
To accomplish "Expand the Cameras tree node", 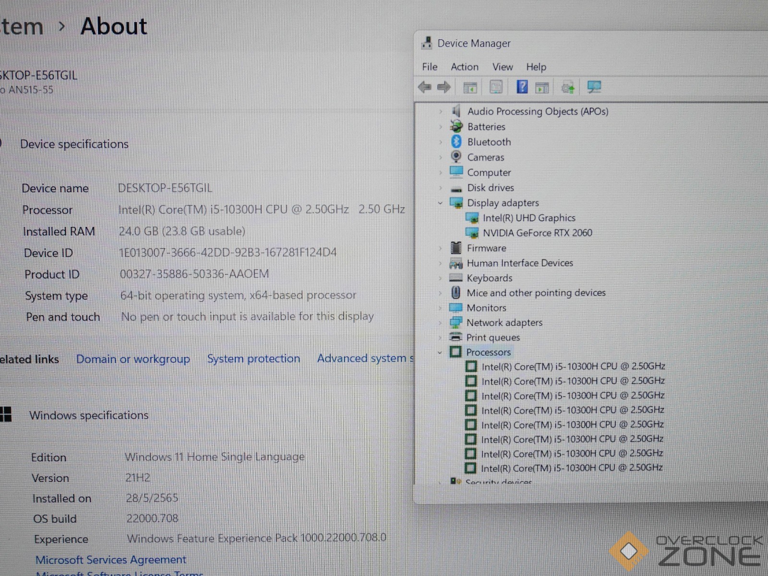I will pyautogui.click(x=440, y=157).
